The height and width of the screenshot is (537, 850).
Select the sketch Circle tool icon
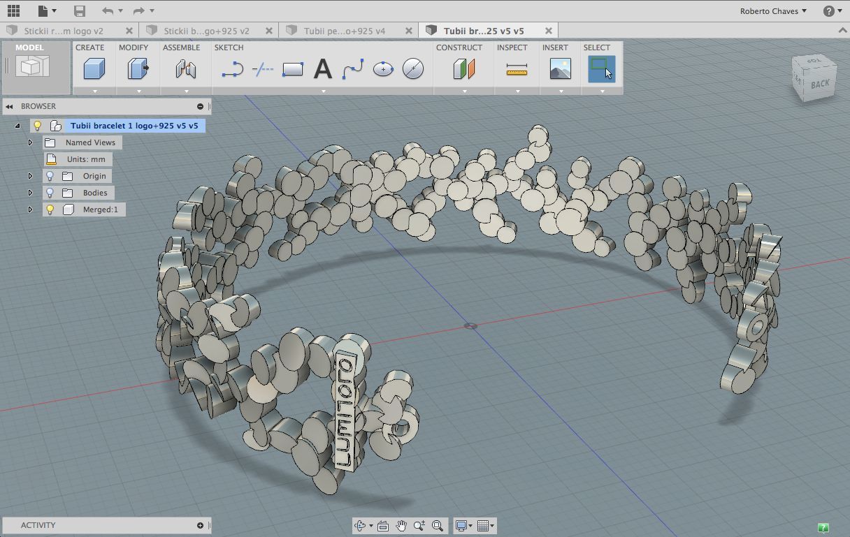tap(413, 69)
